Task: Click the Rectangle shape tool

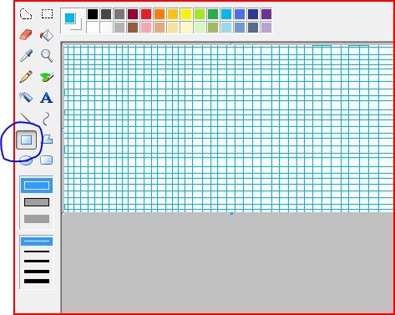Action: click(x=26, y=140)
